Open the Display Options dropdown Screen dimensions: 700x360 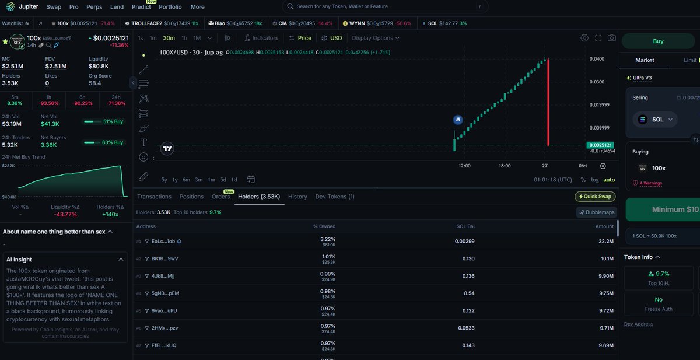(375, 38)
